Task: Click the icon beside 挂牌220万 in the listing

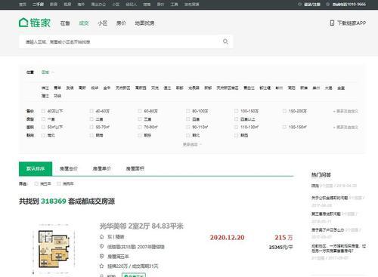Action: point(102,266)
